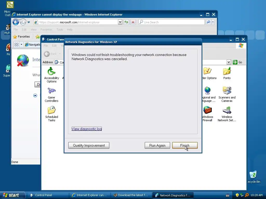Switch to Internet Explorer taskbar button

point(90,195)
